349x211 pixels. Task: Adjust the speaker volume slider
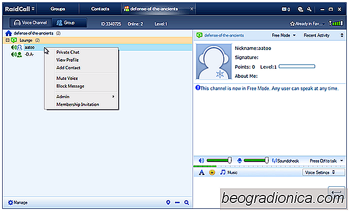click(219, 160)
